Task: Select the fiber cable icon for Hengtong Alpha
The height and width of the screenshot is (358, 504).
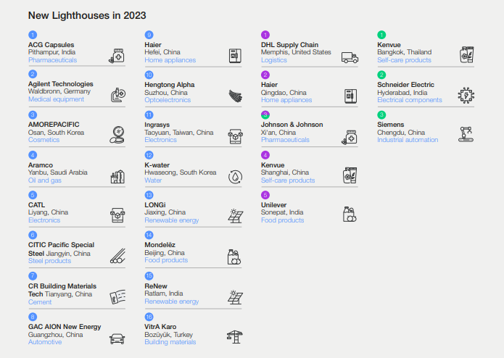Action: (x=235, y=96)
